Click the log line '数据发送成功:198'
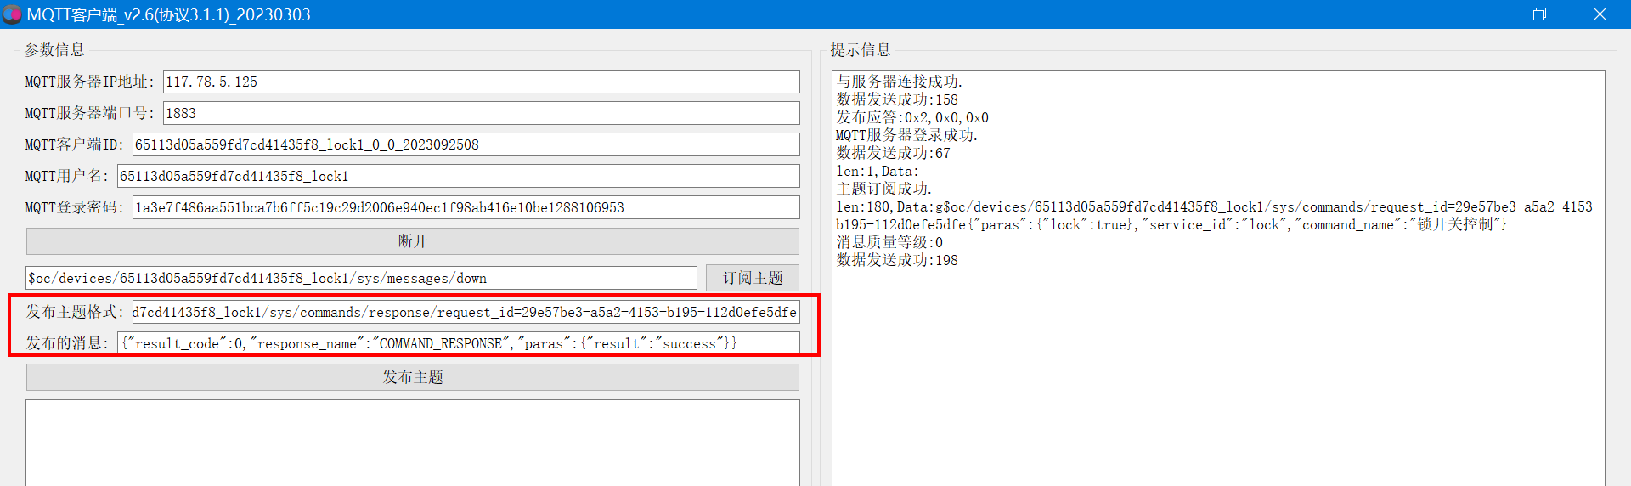Viewport: 1631px width, 486px height. coord(897,260)
